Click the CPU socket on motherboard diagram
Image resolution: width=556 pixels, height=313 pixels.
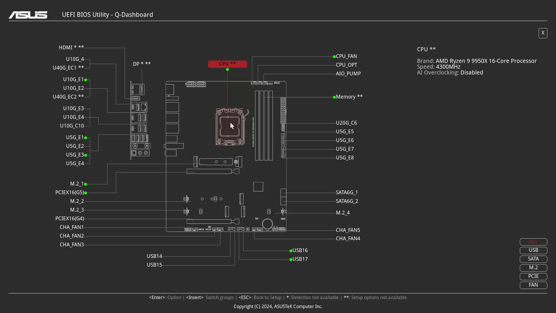pyautogui.click(x=230, y=127)
